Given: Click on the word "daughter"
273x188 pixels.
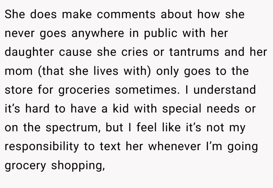Looking at the screenshot, I should click(x=29, y=52).
